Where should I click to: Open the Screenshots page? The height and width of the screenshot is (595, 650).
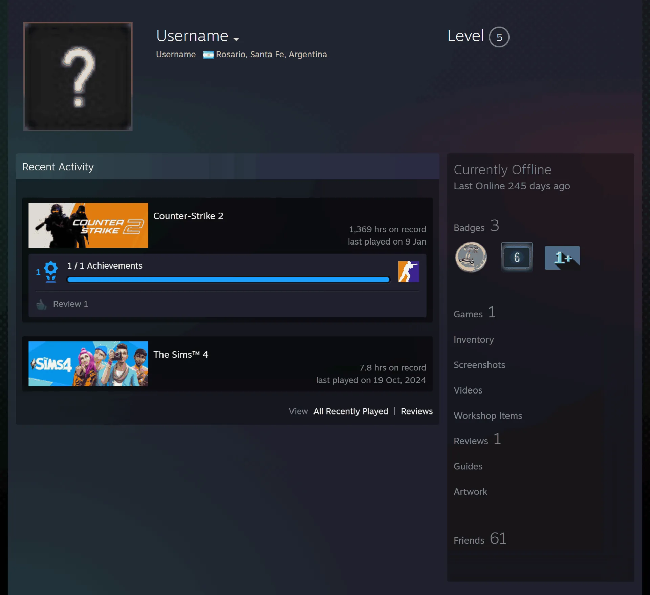pyautogui.click(x=479, y=365)
